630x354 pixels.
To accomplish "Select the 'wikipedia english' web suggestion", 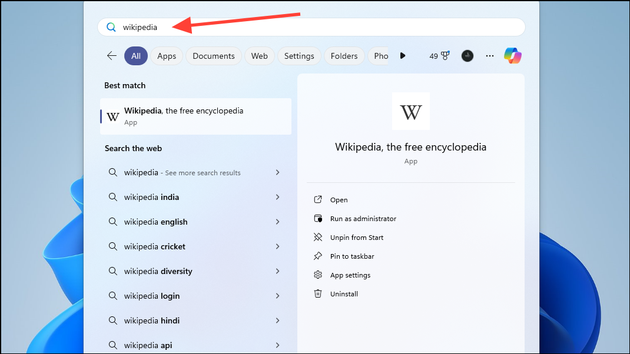I will 195,222.
